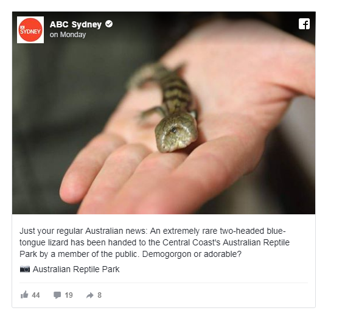Screen dimensions: 342x316
Task: Open the Facebook logo icon
Action: 304,24
